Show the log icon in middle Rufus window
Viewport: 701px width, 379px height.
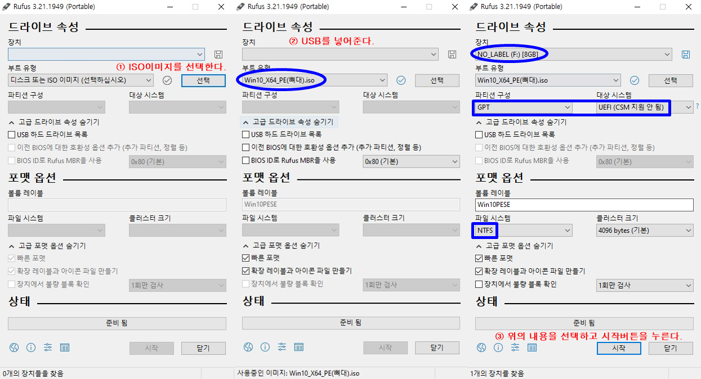tap(298, 348)
